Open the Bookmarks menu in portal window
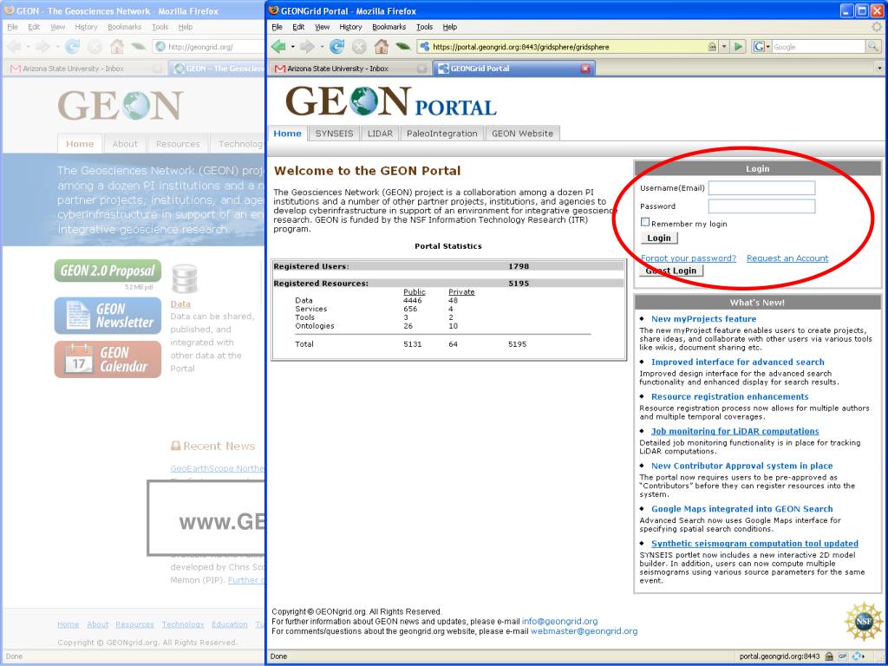This screenshot has width=888, height=666. (x=389, y=27)
